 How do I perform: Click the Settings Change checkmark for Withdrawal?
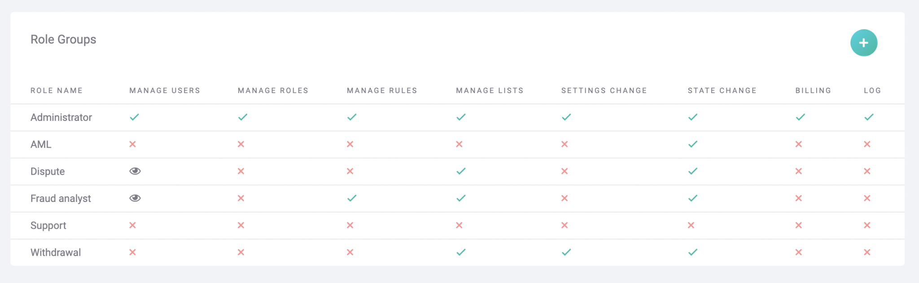[565, 252]
